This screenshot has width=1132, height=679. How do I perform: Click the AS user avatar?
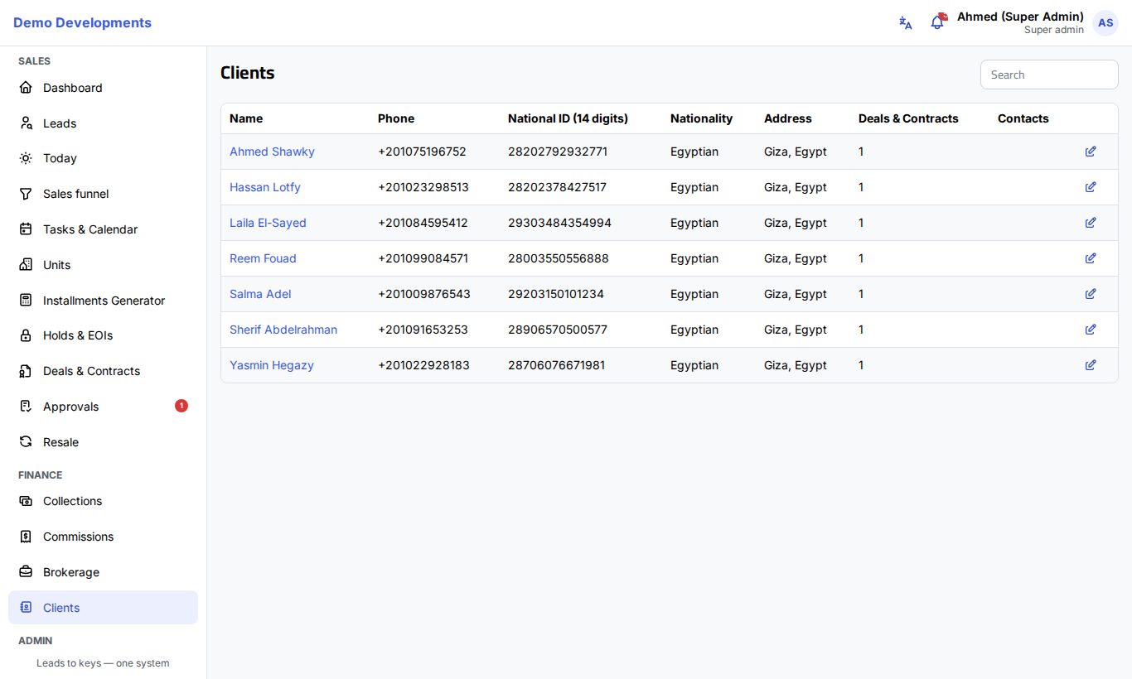pyautogui.click(x=1105, y=23)
